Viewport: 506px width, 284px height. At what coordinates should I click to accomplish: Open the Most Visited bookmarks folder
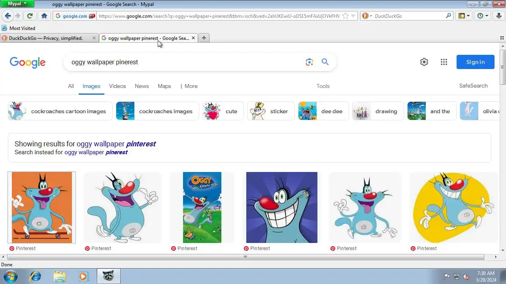coord(19,28)
